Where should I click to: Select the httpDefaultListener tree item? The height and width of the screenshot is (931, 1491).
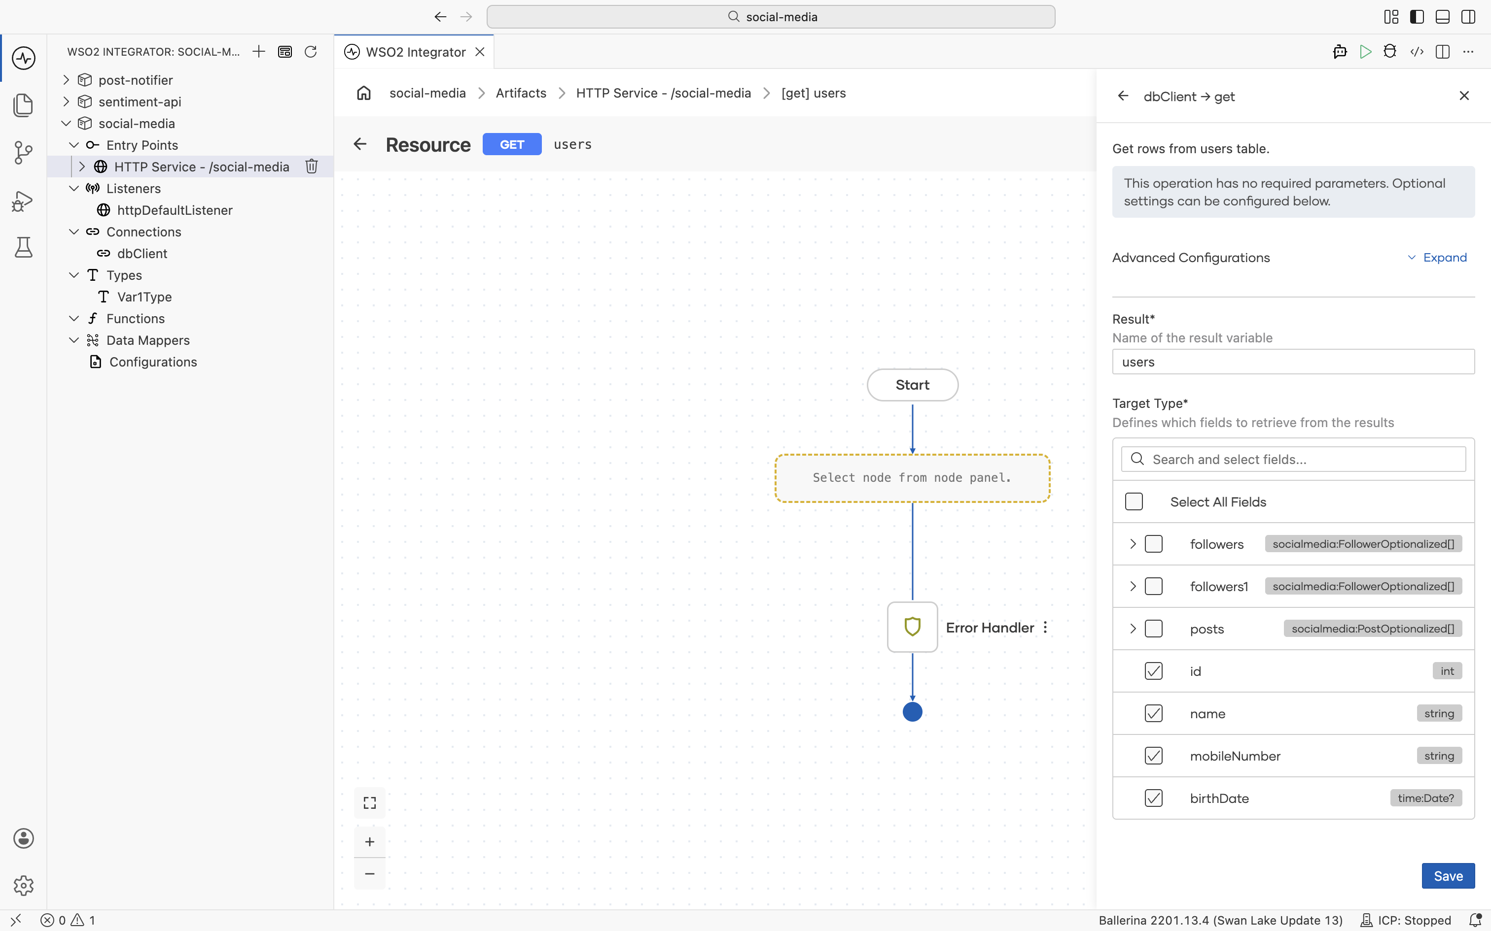click(175, 210)
